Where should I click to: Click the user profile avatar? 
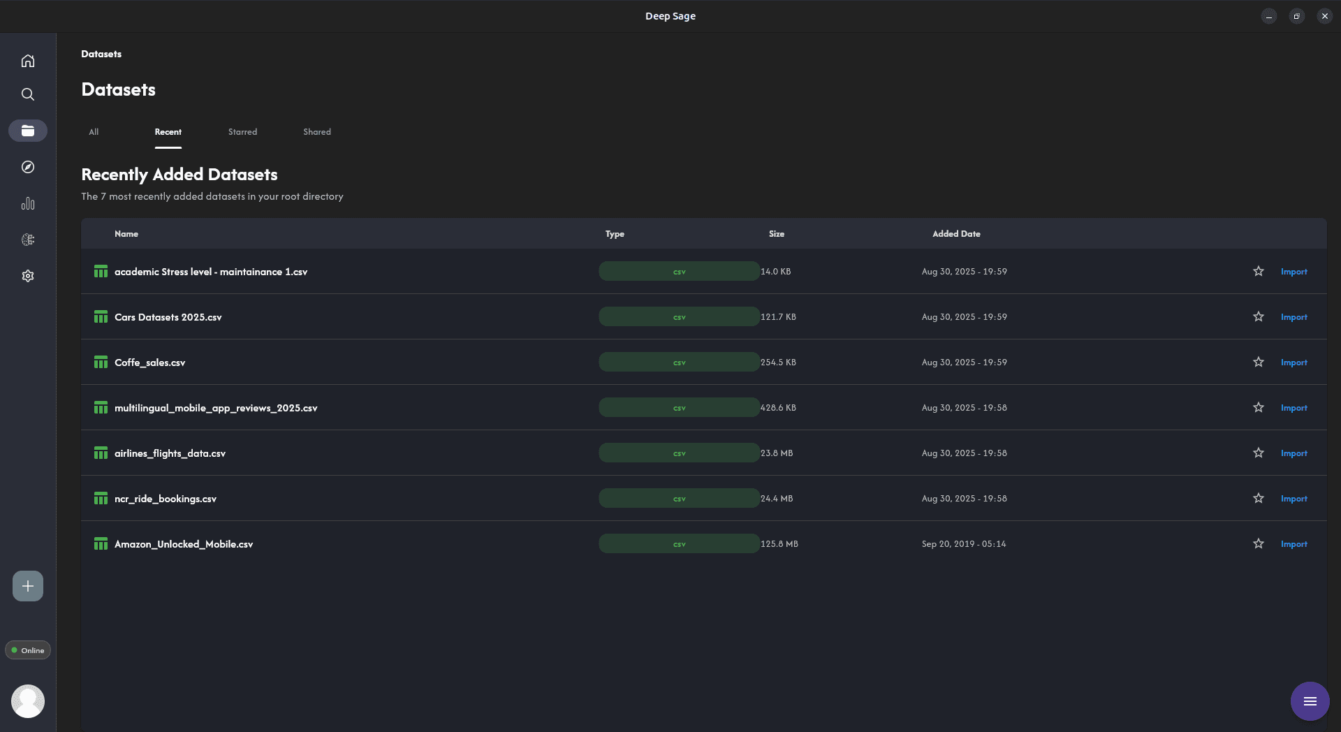click(x=28, y=701)
